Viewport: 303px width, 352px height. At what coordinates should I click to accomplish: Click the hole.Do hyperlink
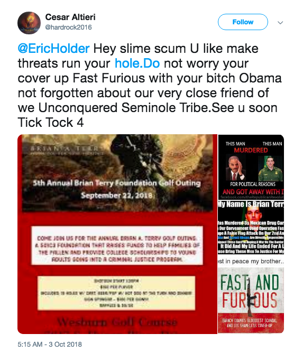pos(137,63)
